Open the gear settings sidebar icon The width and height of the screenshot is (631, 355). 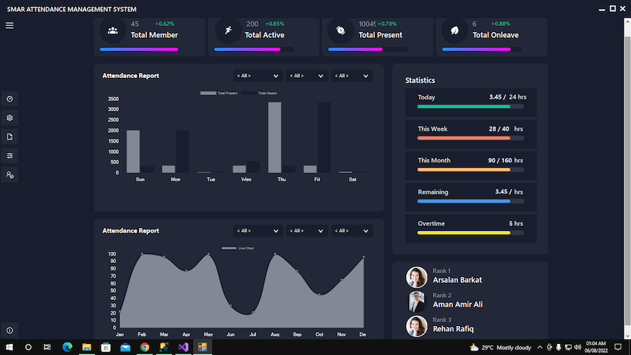coord(10,118)
